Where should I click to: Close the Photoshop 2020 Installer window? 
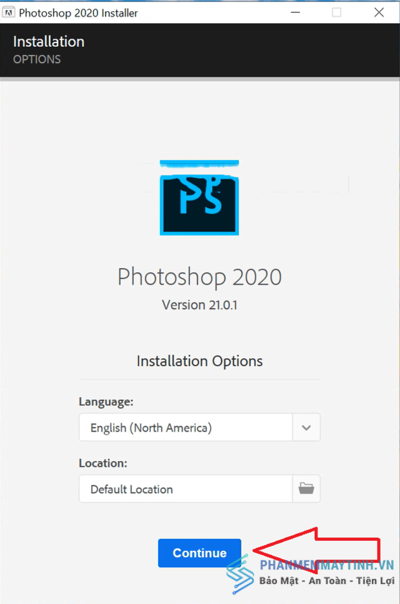point(379,12)
